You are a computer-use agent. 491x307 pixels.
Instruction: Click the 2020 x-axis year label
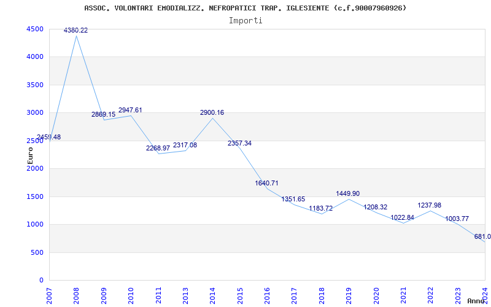[376, 295]
